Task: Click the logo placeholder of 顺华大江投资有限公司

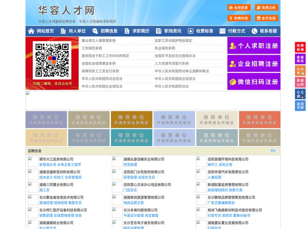Action: coord(33,162)
